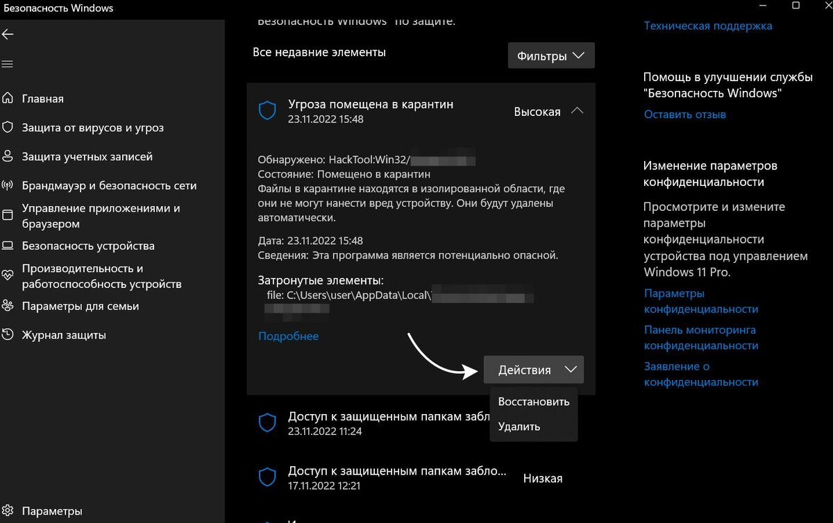Toggle the hamburger navigation menu icon
This screenshot has height=523, width=833.
click(7, 64)
